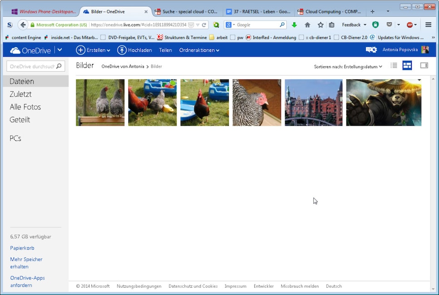Keep tiles view enabled

(x=407, y=65)
